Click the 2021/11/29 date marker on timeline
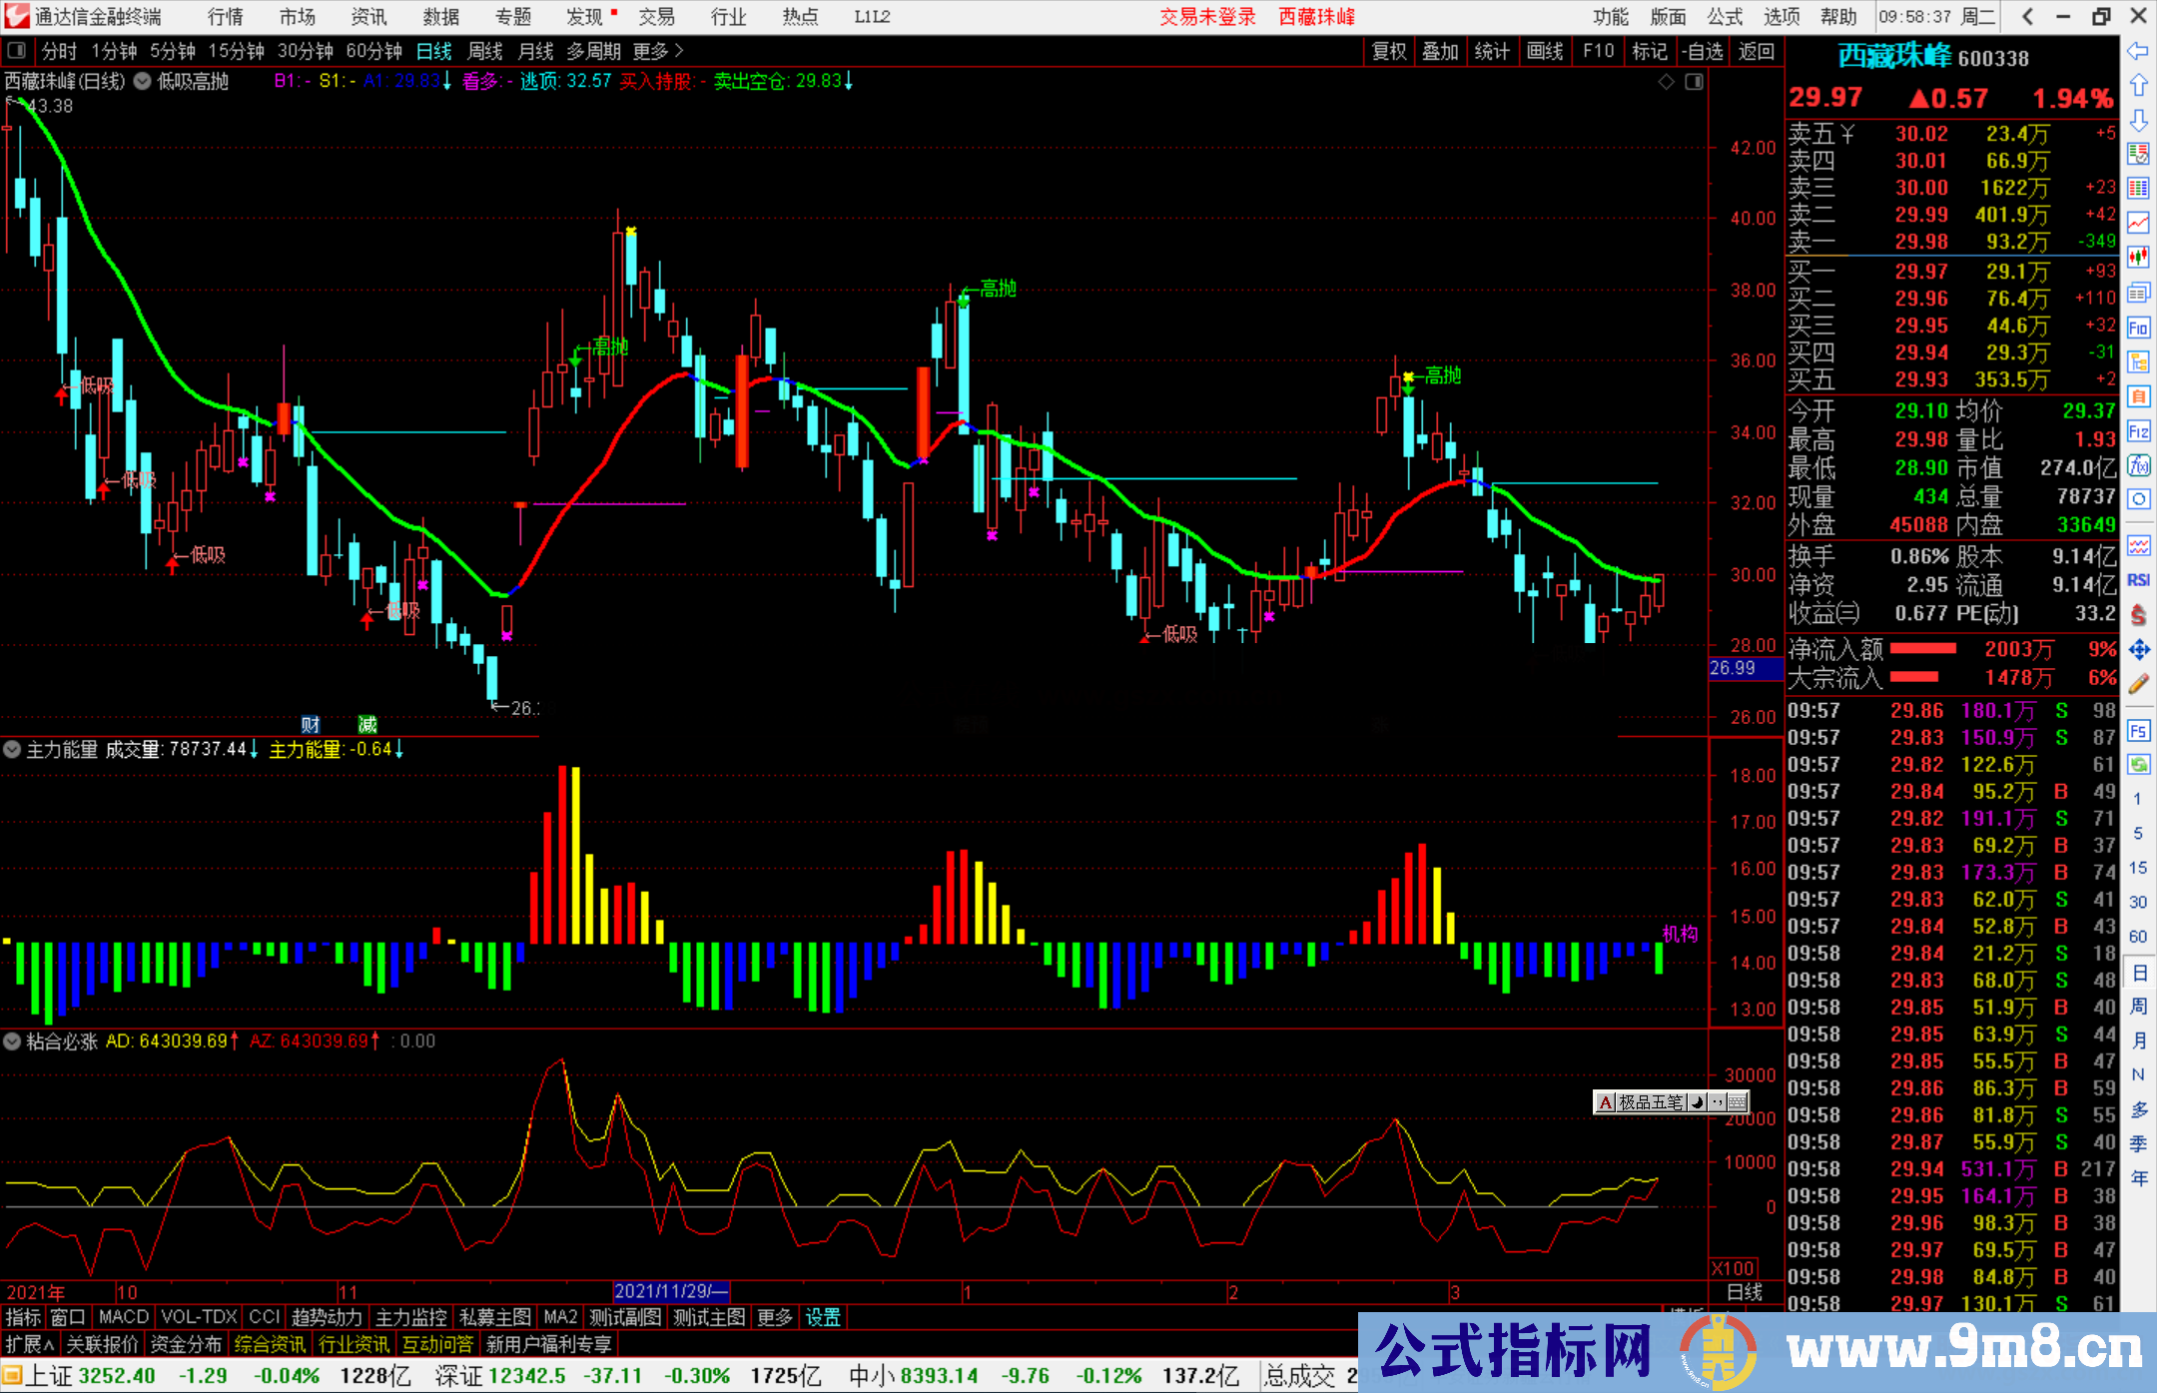 (x=670, y=1291)
